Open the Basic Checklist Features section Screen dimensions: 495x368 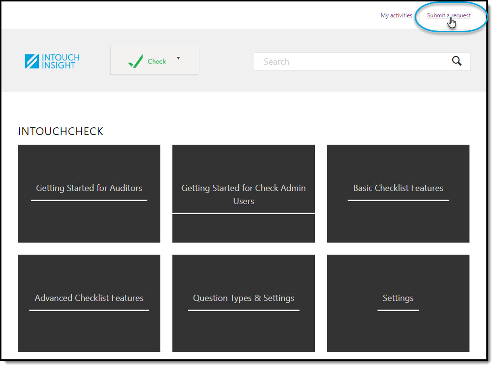point(398,193)
